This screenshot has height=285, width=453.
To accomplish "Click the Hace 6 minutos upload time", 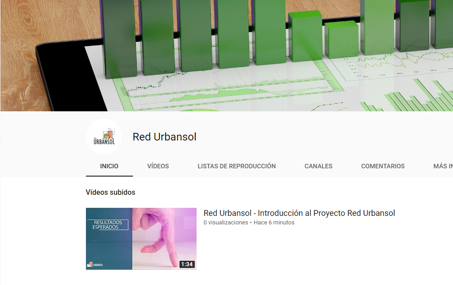I will point(274,223).
